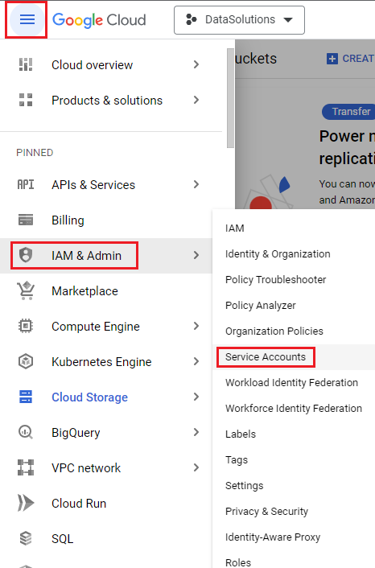Click the Transfer badge on the banner

tap(348, 112)
